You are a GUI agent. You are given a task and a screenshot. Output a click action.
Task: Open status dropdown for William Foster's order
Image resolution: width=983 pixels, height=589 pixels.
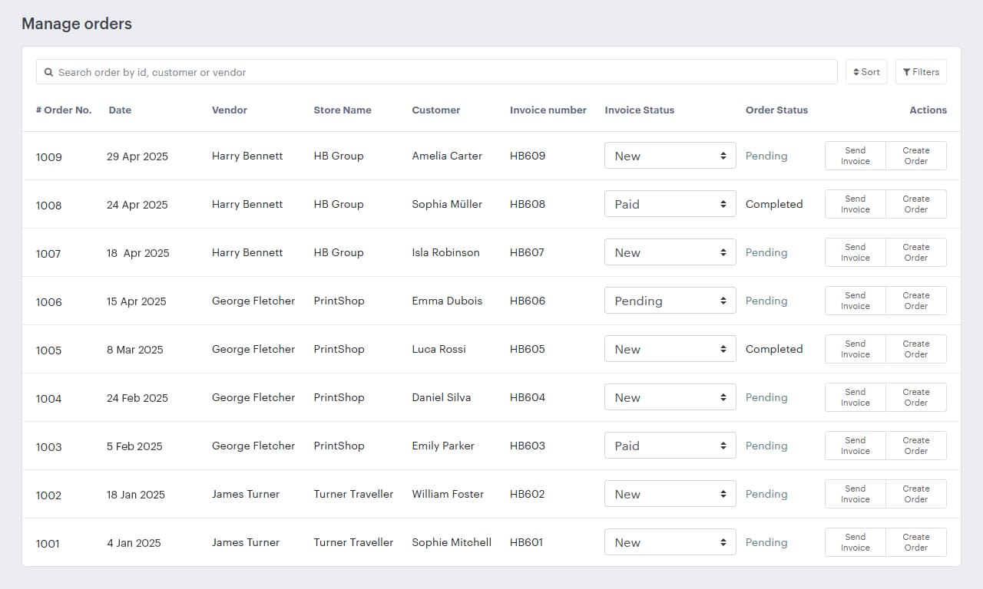pyautogui.click(x=669, y=494)
